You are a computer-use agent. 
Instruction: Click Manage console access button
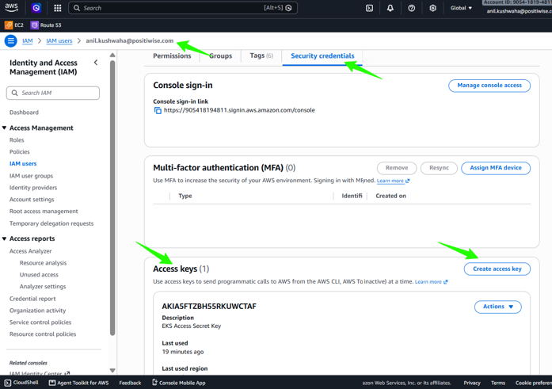[489, 86]
